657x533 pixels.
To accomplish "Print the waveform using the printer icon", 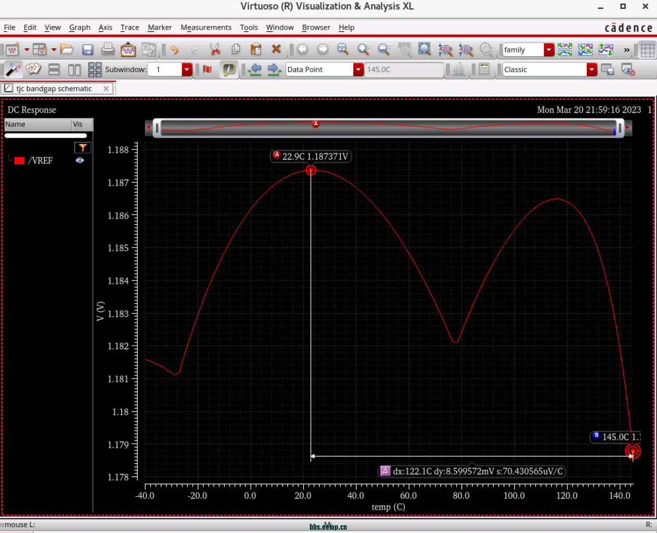I will pyautogui.click(x=108, y=49).
